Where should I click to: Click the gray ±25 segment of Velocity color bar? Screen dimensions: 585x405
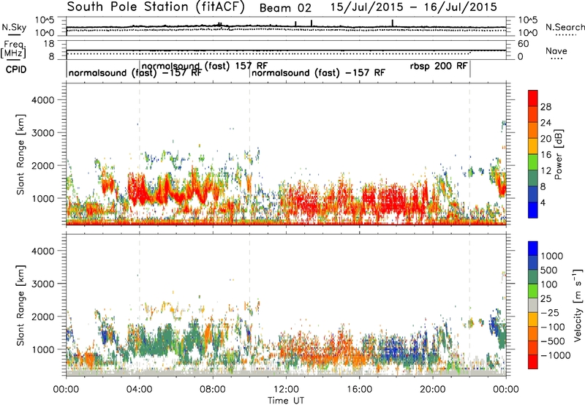pyautogui.click(x=533, y=305)
